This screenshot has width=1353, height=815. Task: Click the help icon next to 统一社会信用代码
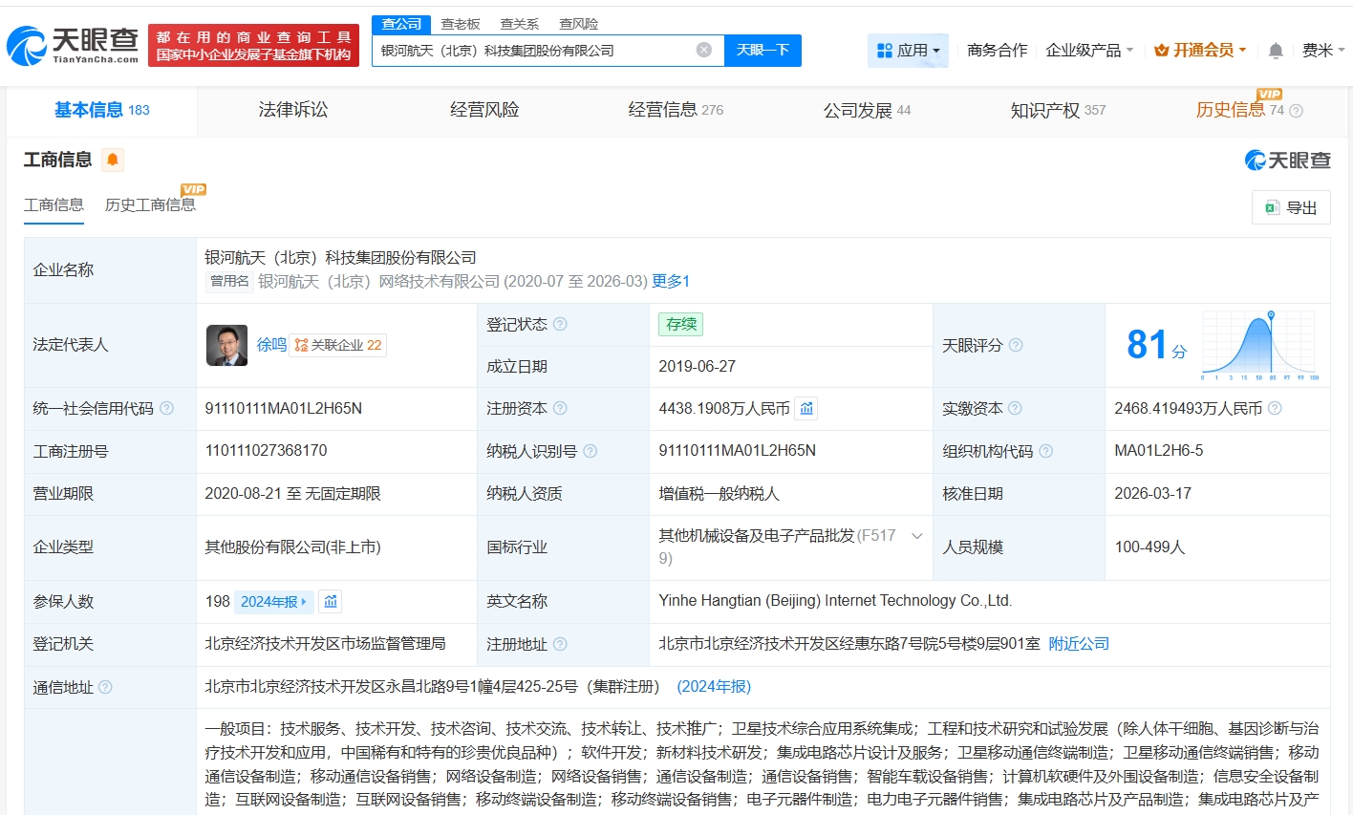pos(167,409)
